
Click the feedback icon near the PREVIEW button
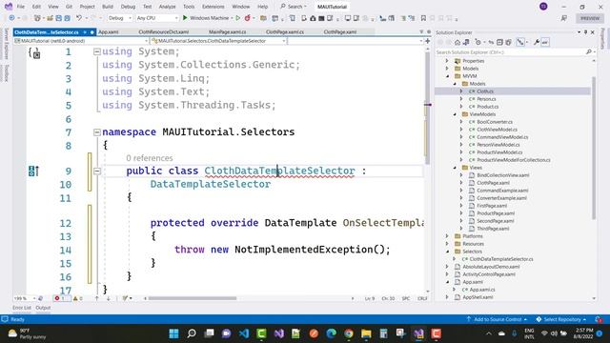coord(564,18)
